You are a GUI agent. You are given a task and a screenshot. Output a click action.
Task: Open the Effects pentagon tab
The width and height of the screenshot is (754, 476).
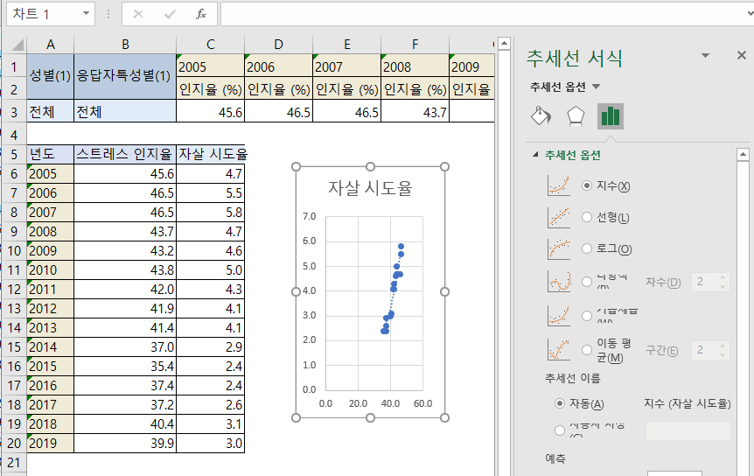[x=576, y=115]
